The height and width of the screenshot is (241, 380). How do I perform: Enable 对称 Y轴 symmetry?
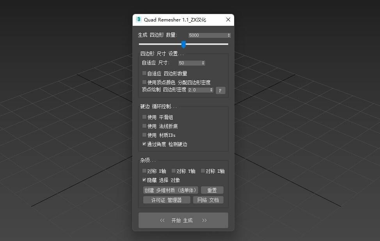172,171
